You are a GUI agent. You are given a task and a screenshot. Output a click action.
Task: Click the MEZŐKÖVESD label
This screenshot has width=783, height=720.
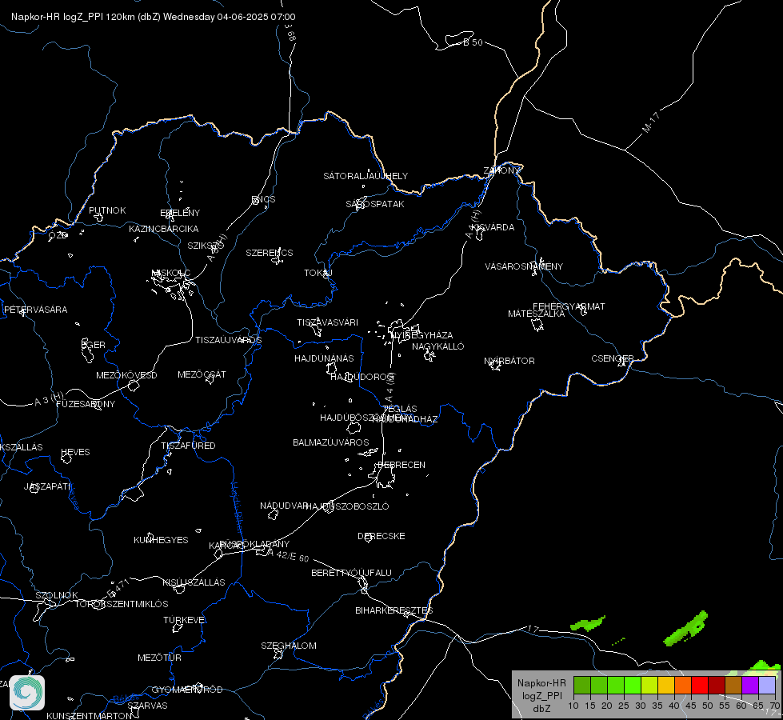pos(126,375)
